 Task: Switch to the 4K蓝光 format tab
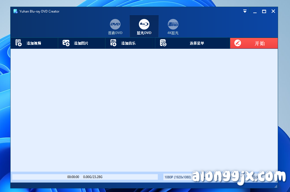coord(173,26)
